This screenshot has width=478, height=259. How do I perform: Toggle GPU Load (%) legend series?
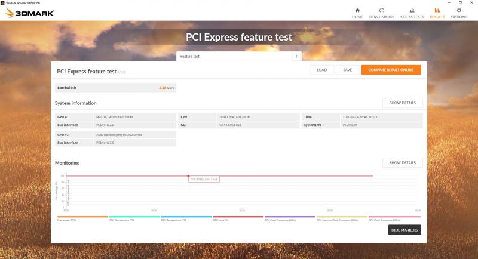click(238, 218)
